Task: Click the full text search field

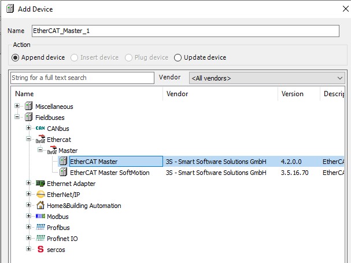Action: pyautogui.click(x=82, y=78)
